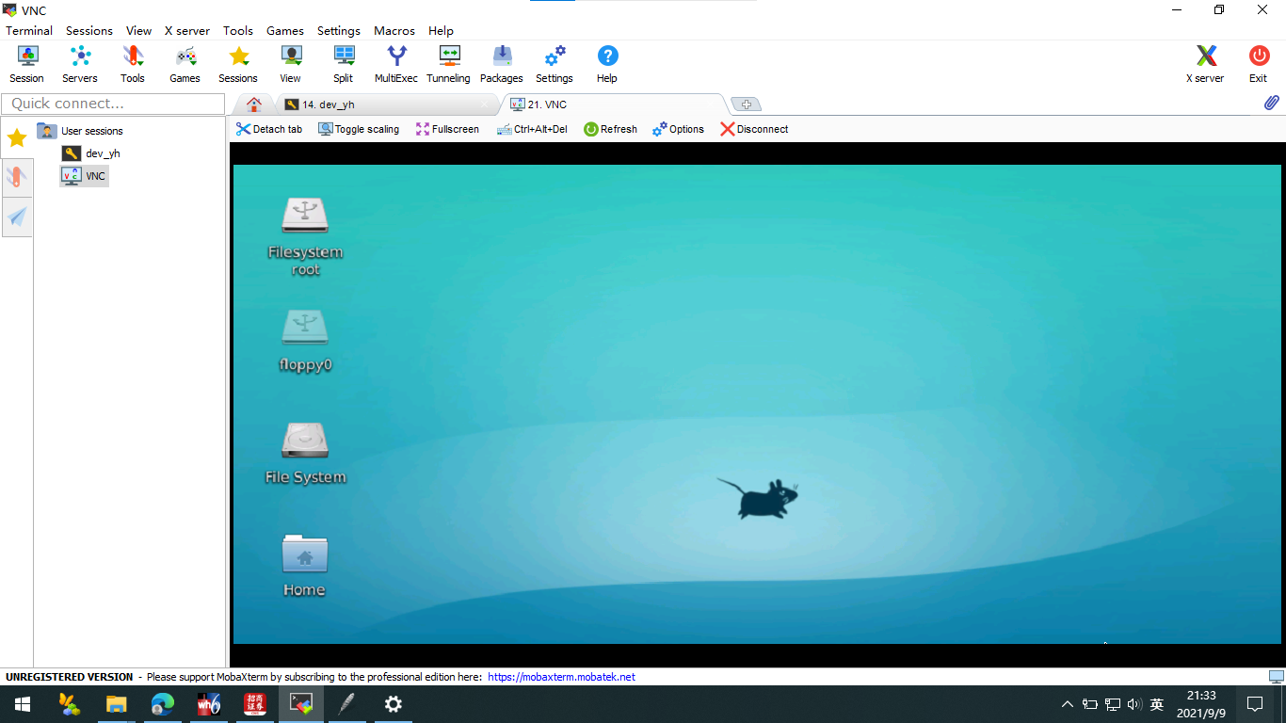Toggle scaling of the VNC view
This screenshot has height=723, width=1286.
click(x=359, y=129)
